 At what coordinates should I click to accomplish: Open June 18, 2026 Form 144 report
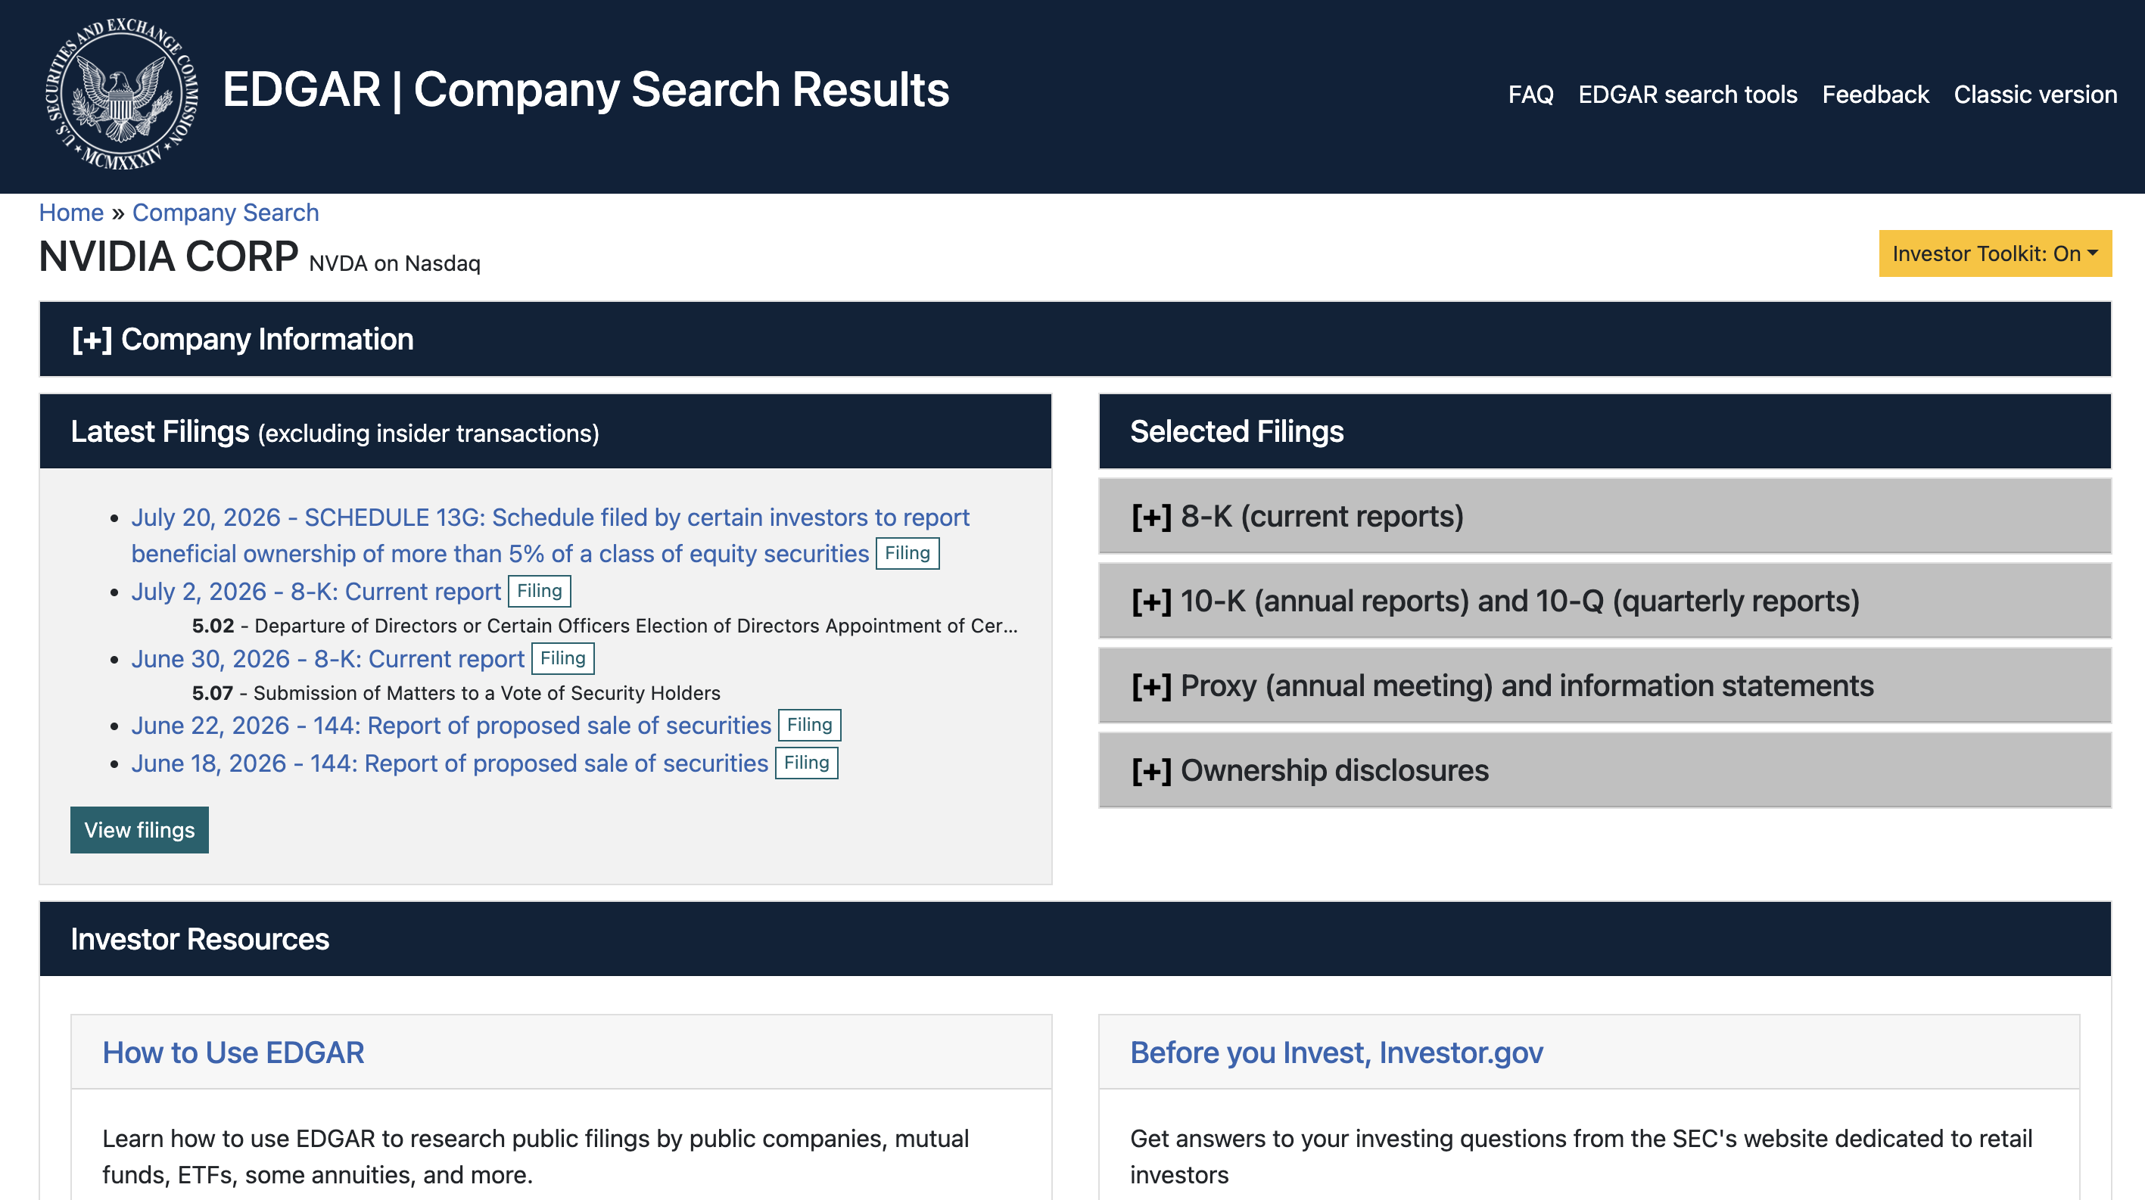[x=450, y=764]
